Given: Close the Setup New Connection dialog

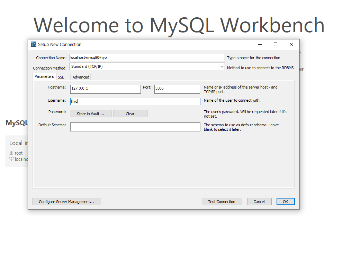Looking at the screenshot, I should tap(291, 44).
